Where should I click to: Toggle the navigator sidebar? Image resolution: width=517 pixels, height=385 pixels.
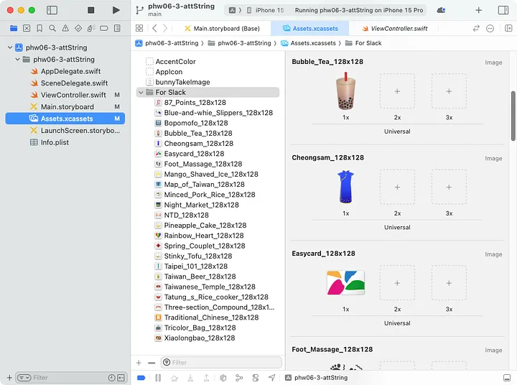click(52, 10)
